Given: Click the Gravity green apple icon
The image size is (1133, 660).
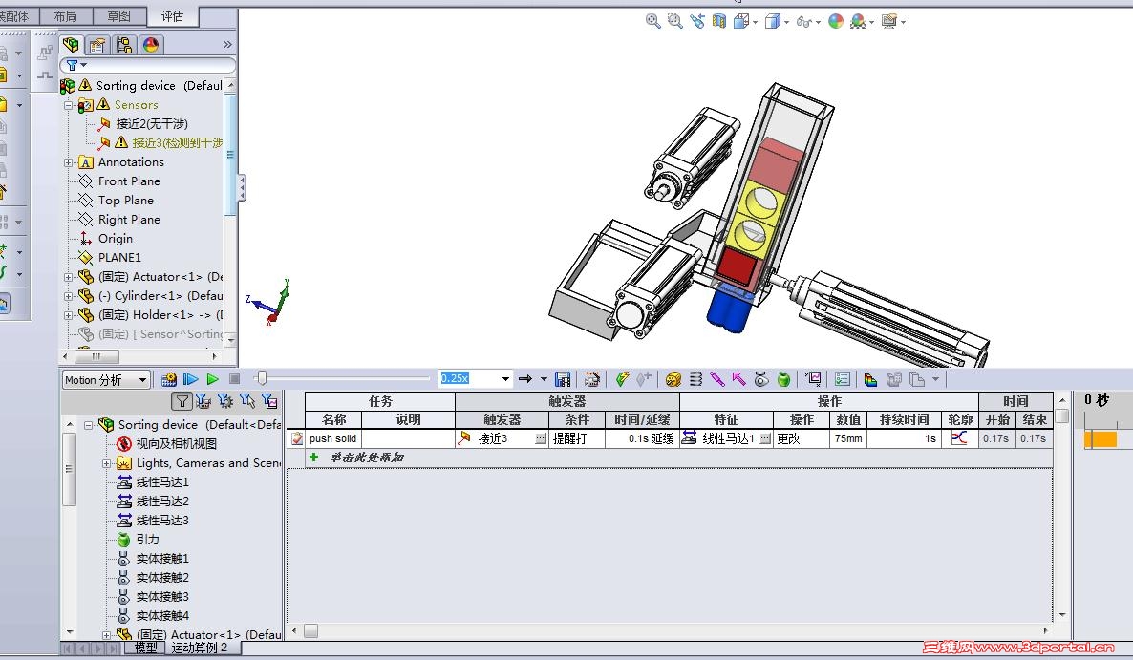Looking at the screenshot, I should click(783, 379).
